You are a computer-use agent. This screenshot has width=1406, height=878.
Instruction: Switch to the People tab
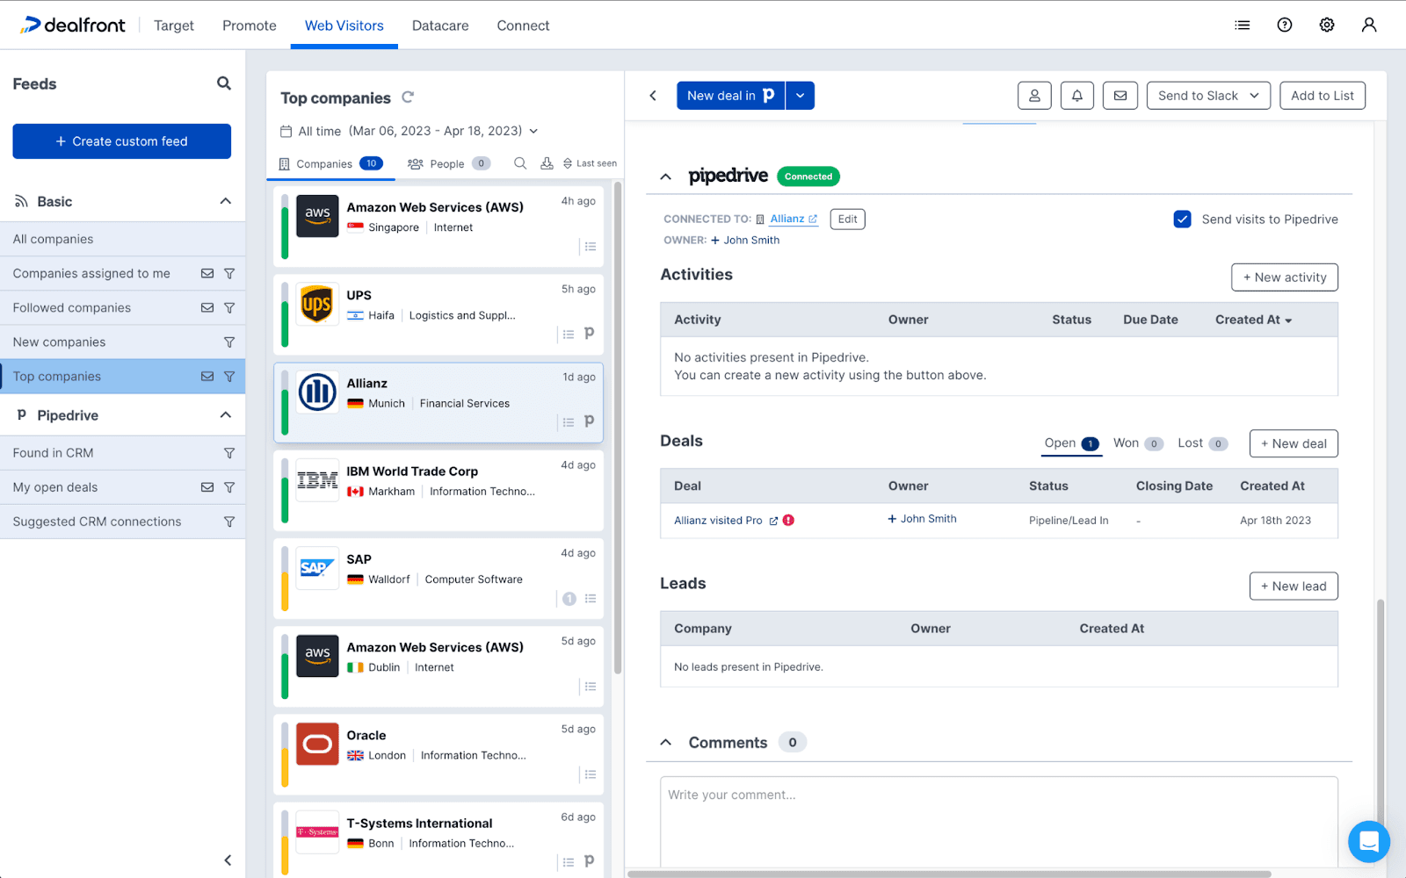[449, 163]
